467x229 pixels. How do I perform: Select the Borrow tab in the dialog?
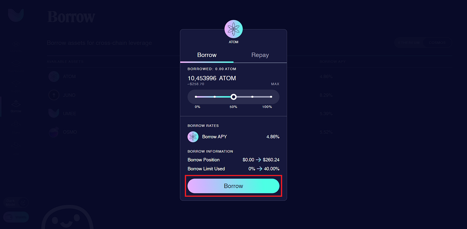[207, 55]
